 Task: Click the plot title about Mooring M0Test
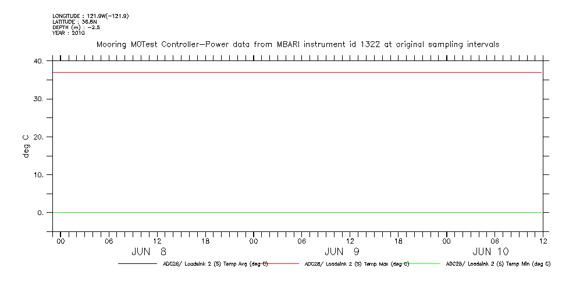click(x=297, y=44)
